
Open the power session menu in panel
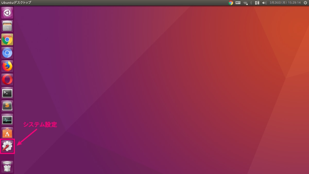click(305, 3)
